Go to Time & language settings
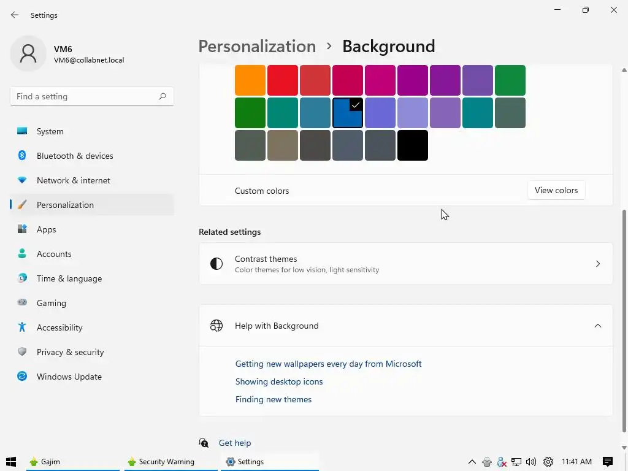The image size is (628, 471). 69,278
